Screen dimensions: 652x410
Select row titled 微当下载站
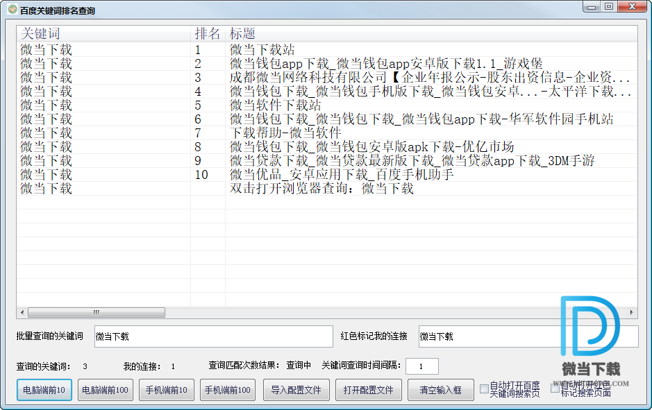tap(327, 50)
